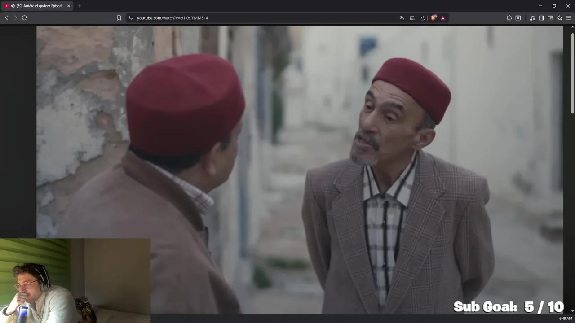575x323 pixels.
Task: Toggle the browser sidebar panel
Action: point(541,18)
